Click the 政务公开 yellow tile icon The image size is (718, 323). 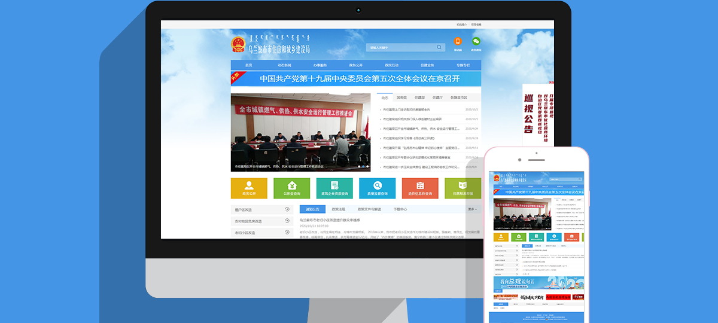tap(248, 187)
